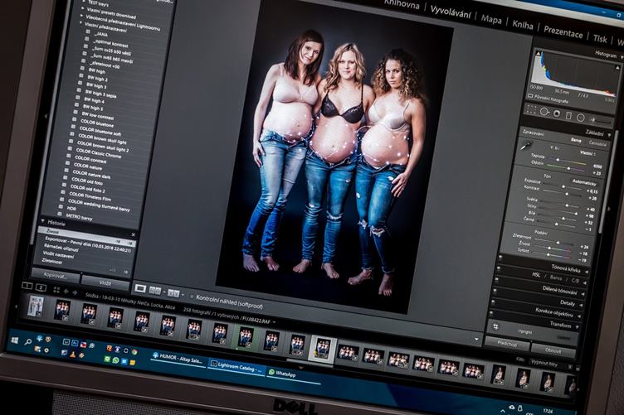Click the Upright guided tool icon

[x=496, y=326]
